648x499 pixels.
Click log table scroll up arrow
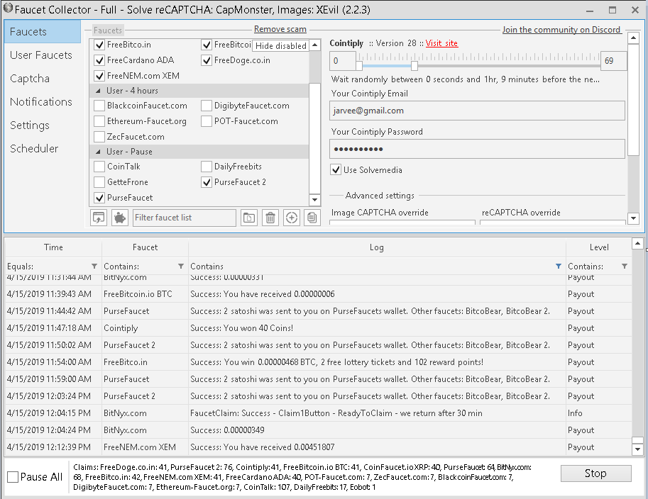click(x=637, y=244)
